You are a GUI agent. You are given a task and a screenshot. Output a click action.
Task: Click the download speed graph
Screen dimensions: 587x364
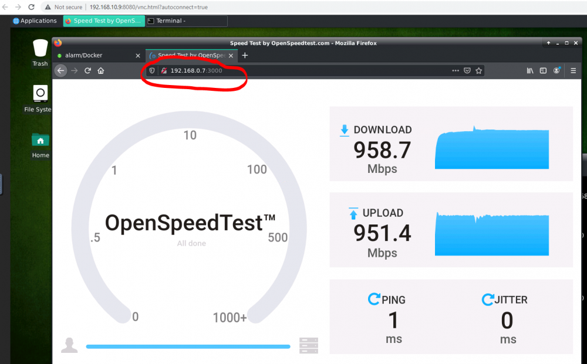pos(491,148)
